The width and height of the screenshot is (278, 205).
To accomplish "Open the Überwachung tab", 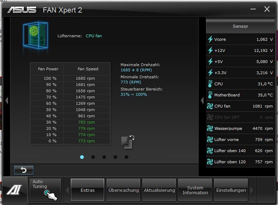I will click(x=124, y=190).
